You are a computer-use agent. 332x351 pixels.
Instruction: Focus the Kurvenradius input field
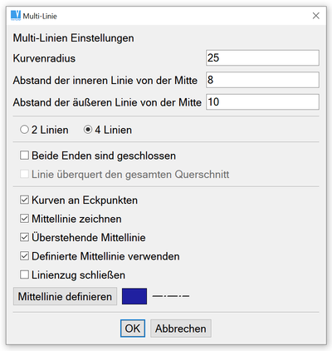coord(262,58)
